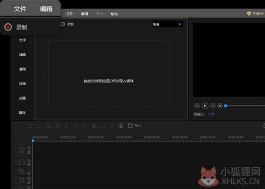Click the clock duration icon

click(x=112, y=126)
